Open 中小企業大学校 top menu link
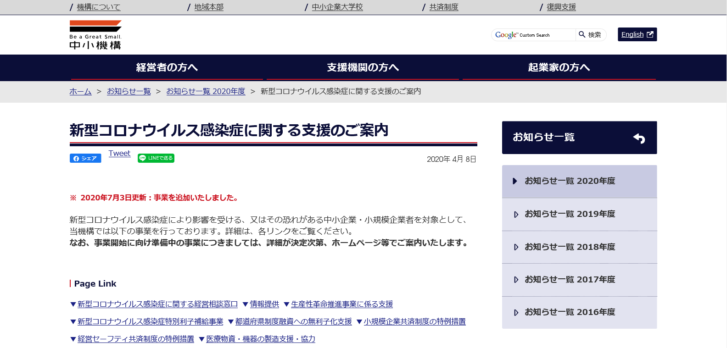This screenshot has height=348, width=727. tap(337, 7)
